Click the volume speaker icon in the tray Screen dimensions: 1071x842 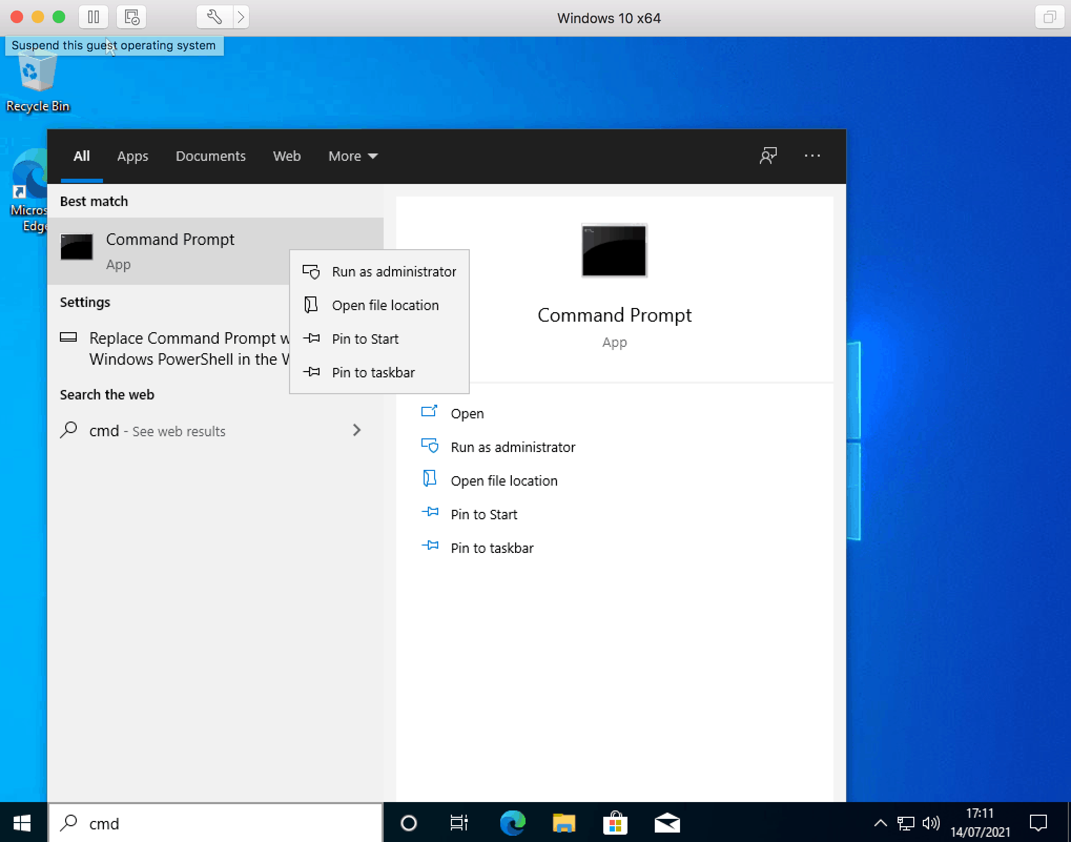point(931,824)
